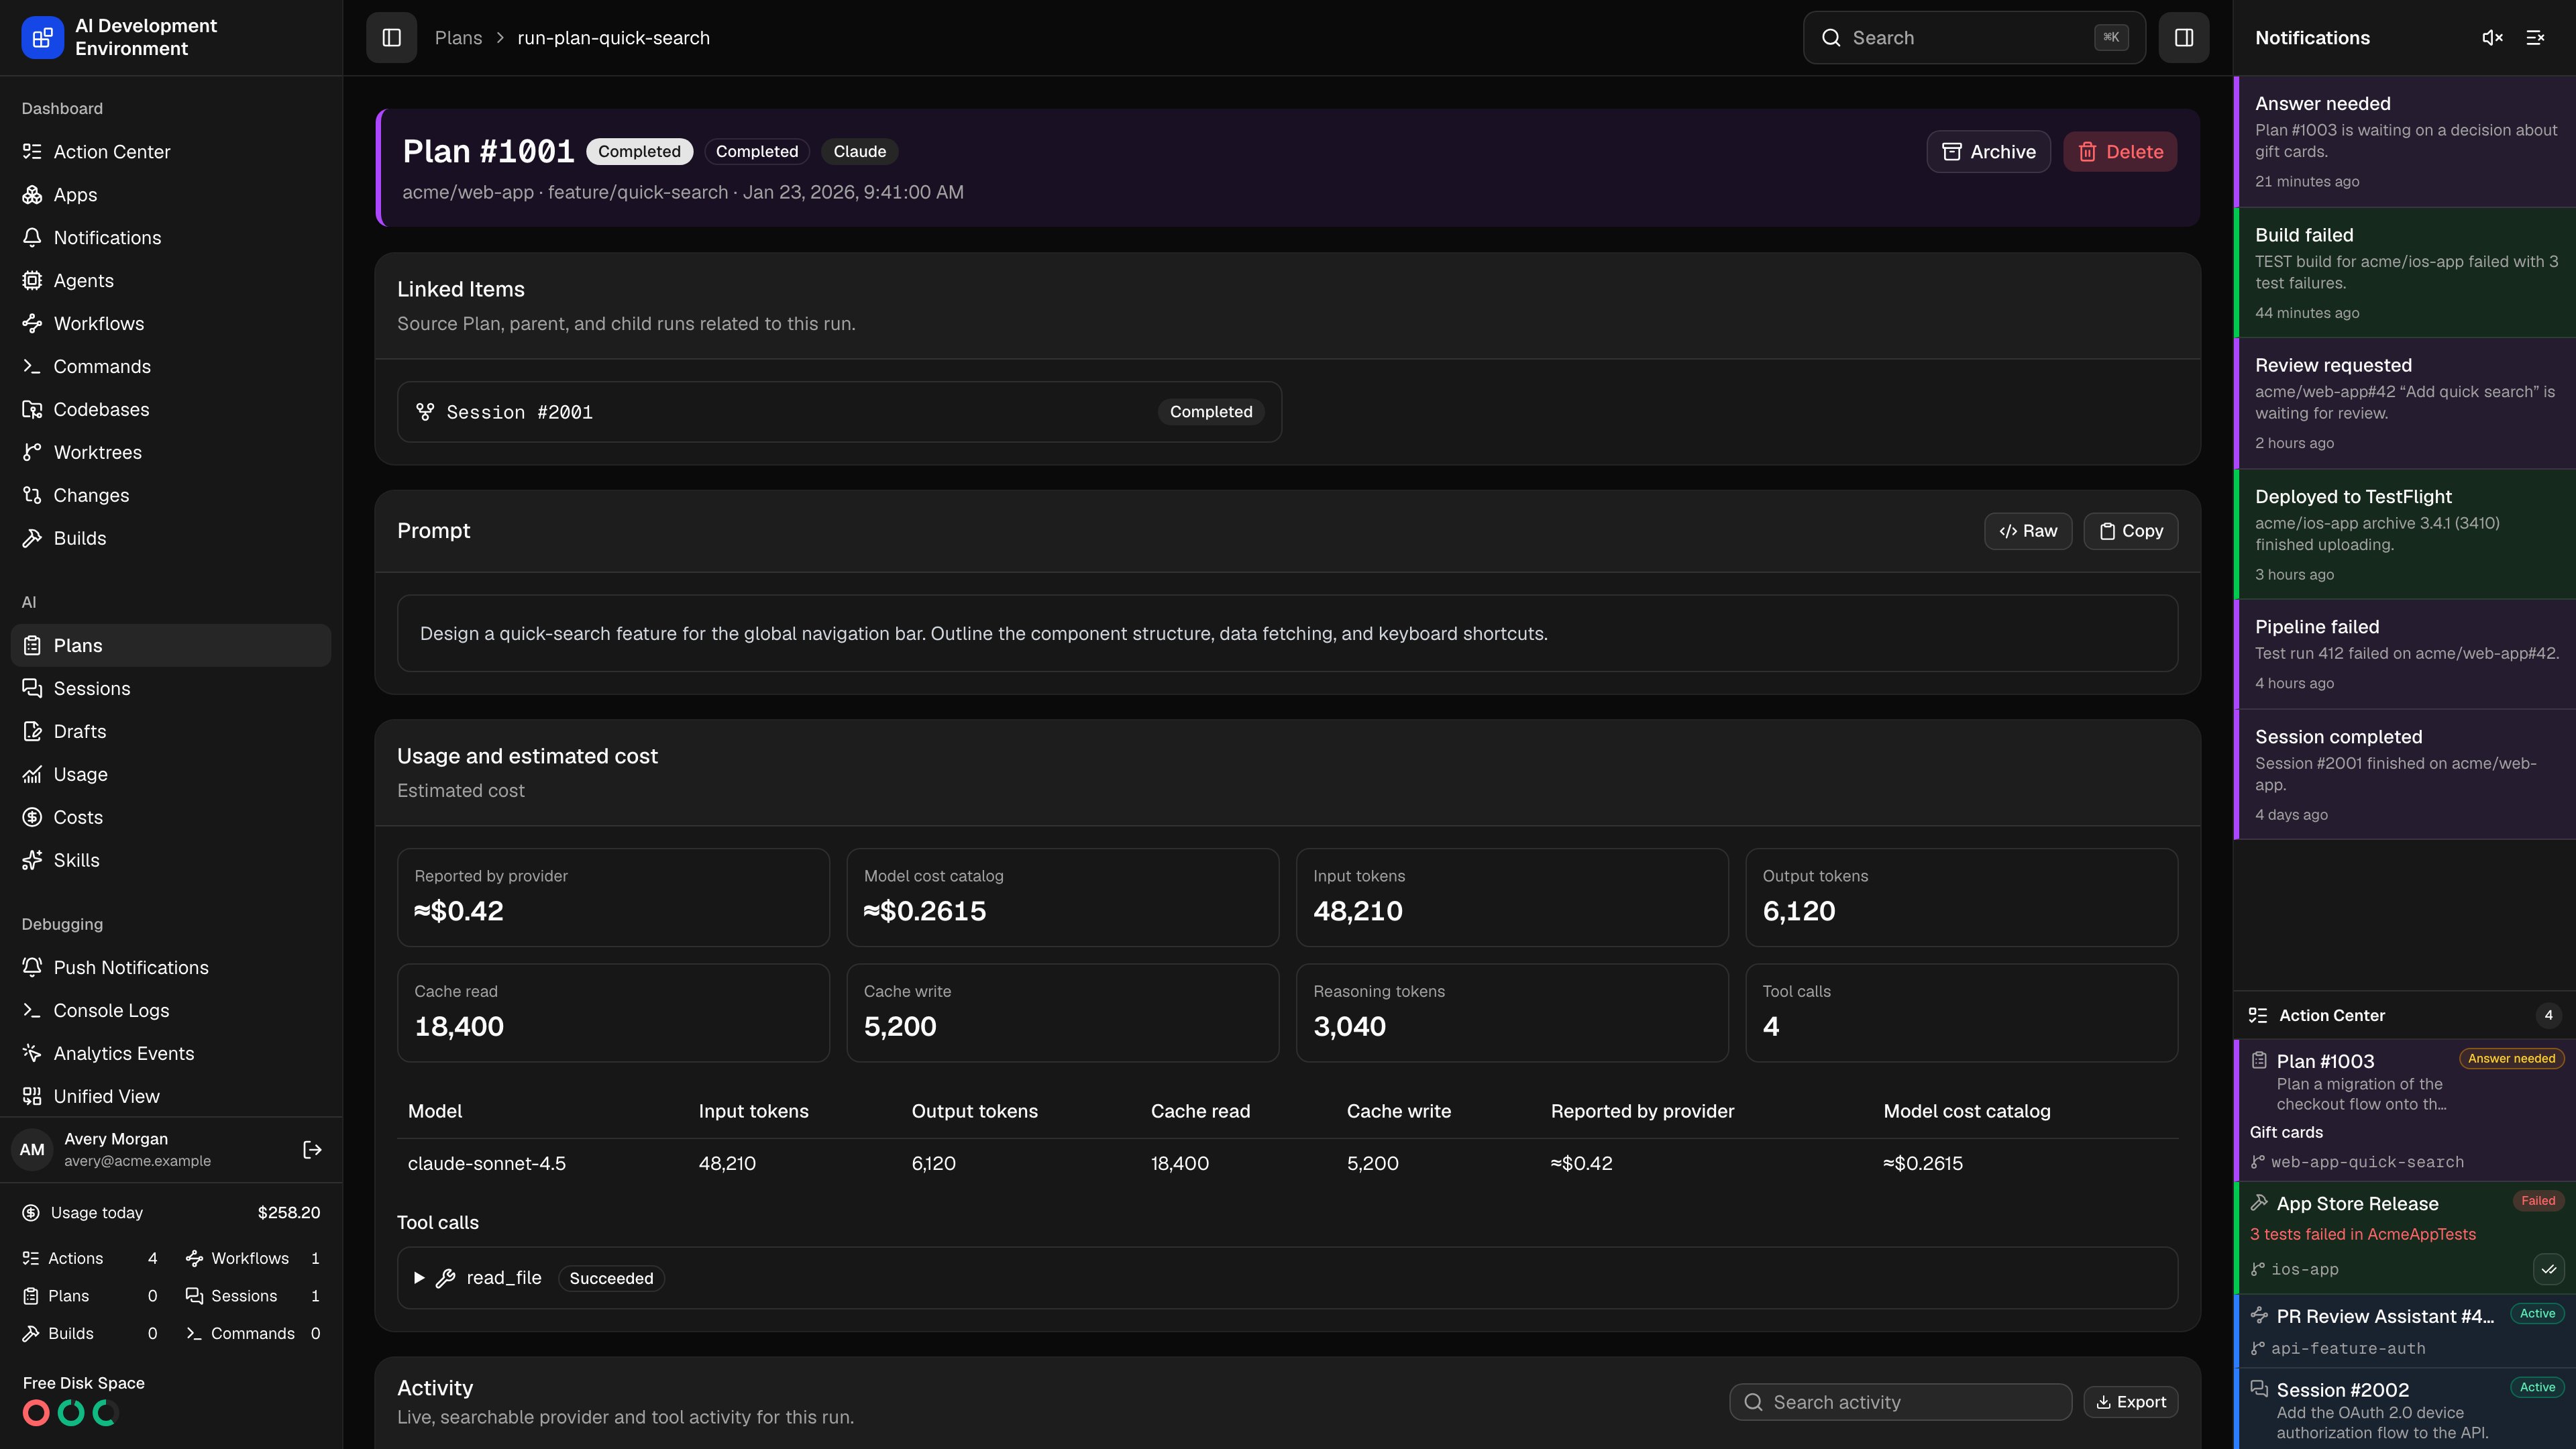This screenshot has width=2576, height=1449.
Task: Click the Claude badge in plan header
Action: pos(860,152)
